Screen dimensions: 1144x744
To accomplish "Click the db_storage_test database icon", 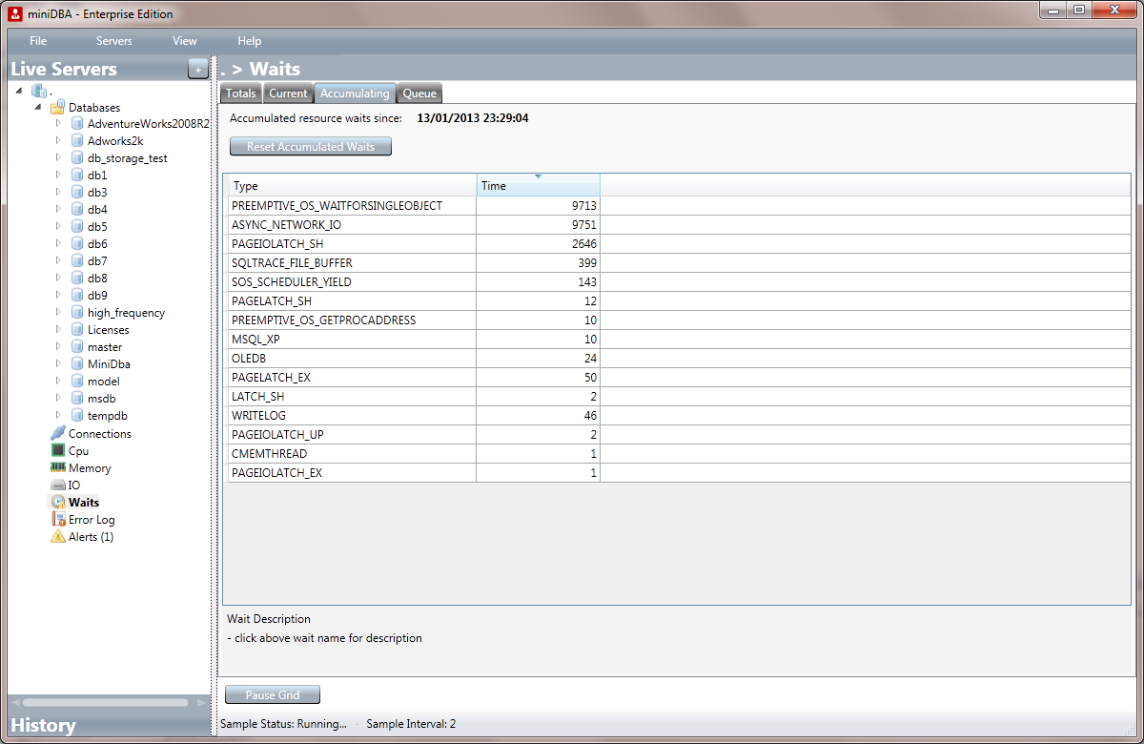I will 77,158.
